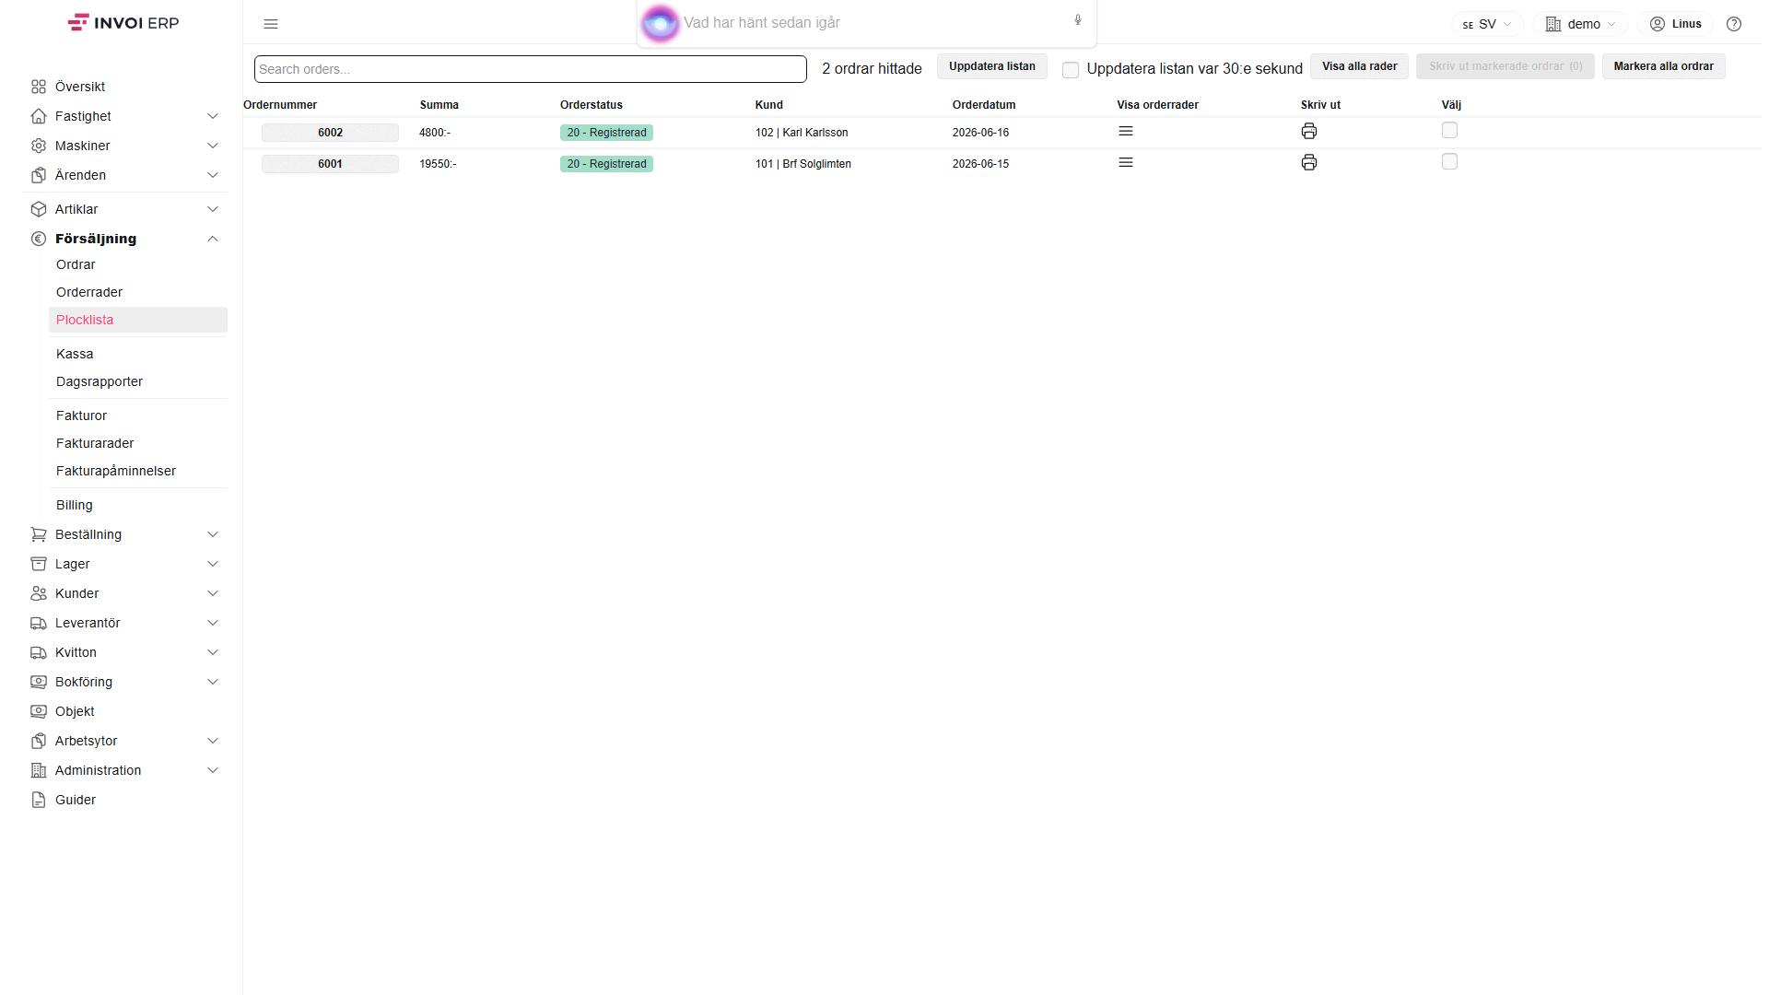Expand the Bokföring menu
The height and width of the screenshot is (995, 1769).
click(x=125, y=682)
